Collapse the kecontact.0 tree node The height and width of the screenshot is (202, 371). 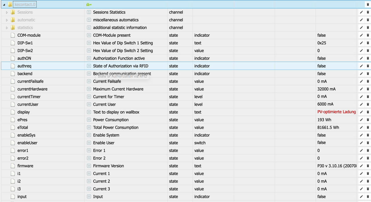(x=4, y=5)
